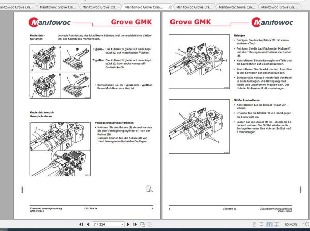This screenshot has height=231, width=310.
Task: Jump to the last page
Action: (135, 224)
